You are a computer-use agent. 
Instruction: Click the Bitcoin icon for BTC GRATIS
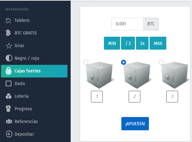(x=8, y=33)
